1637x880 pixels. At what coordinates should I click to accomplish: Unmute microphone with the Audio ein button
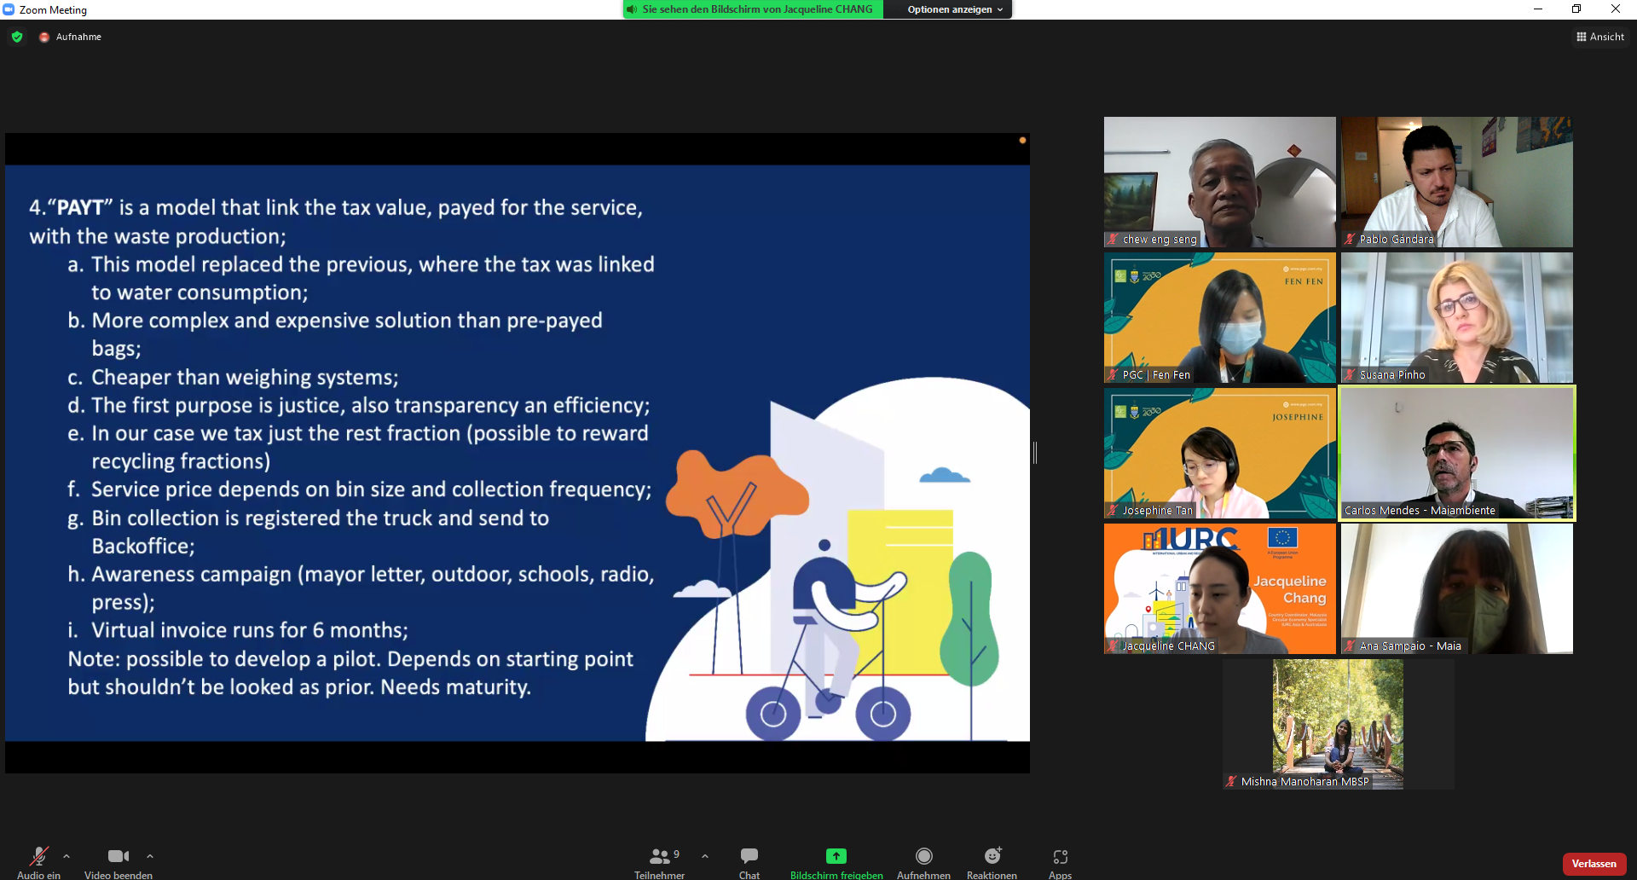pos(39,861)
